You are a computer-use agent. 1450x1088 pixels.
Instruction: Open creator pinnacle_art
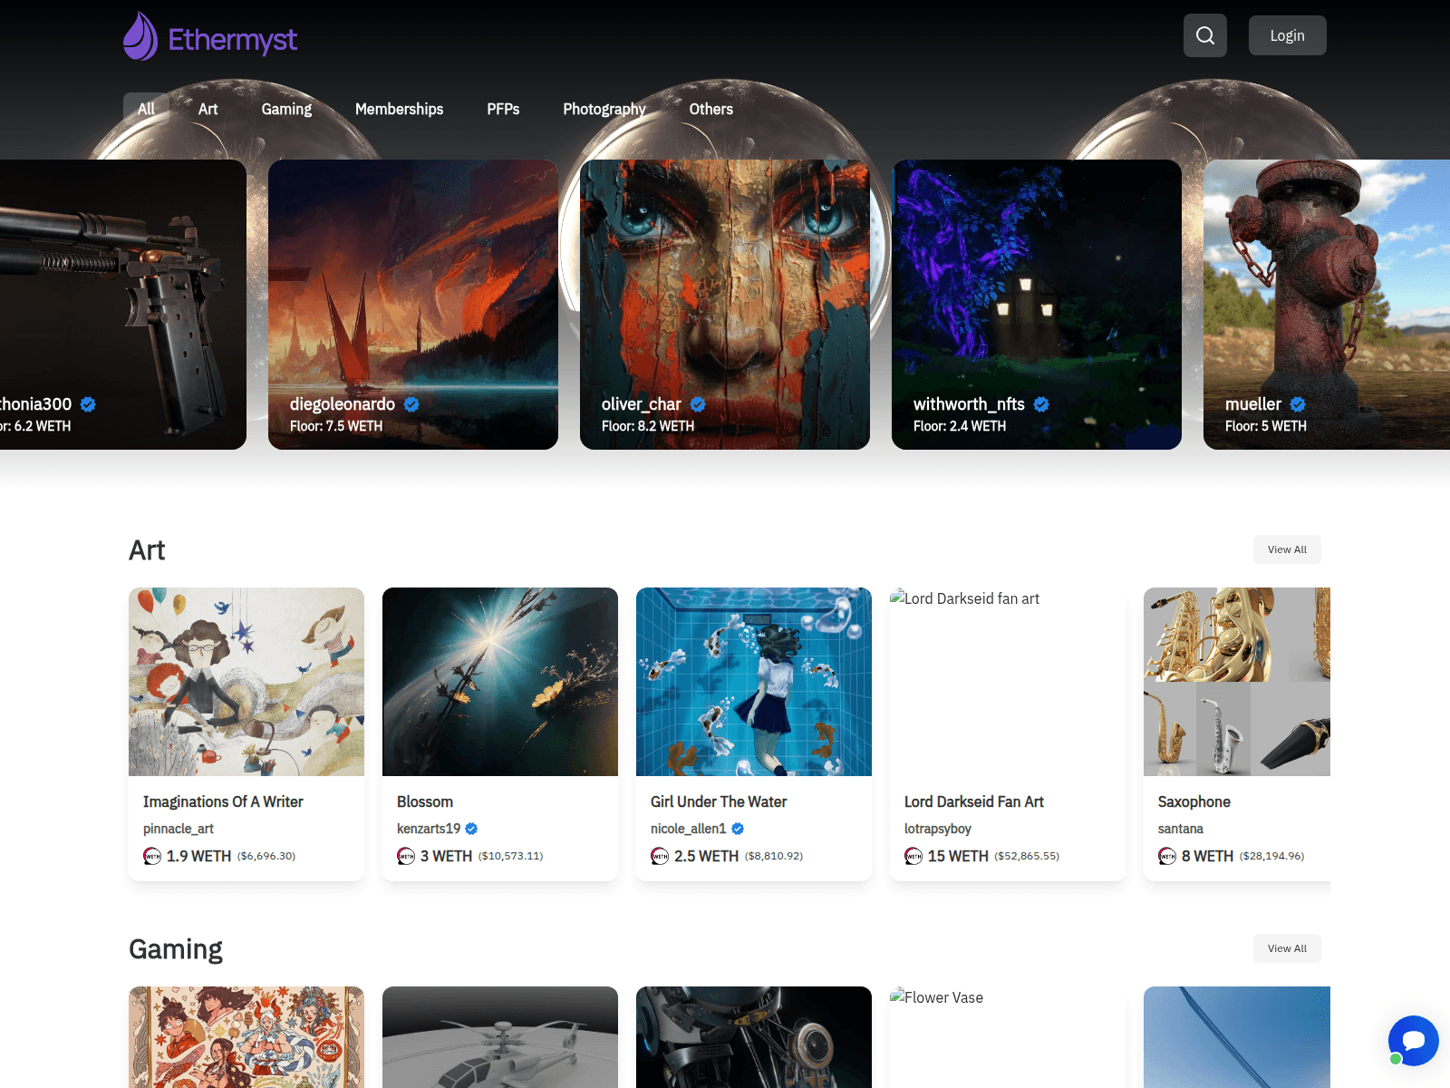point(179,829)
